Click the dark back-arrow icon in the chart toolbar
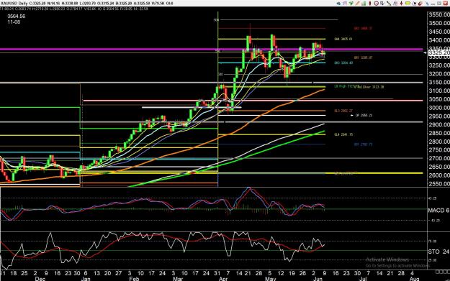The image size is (450, 281). tap(338, 3)
